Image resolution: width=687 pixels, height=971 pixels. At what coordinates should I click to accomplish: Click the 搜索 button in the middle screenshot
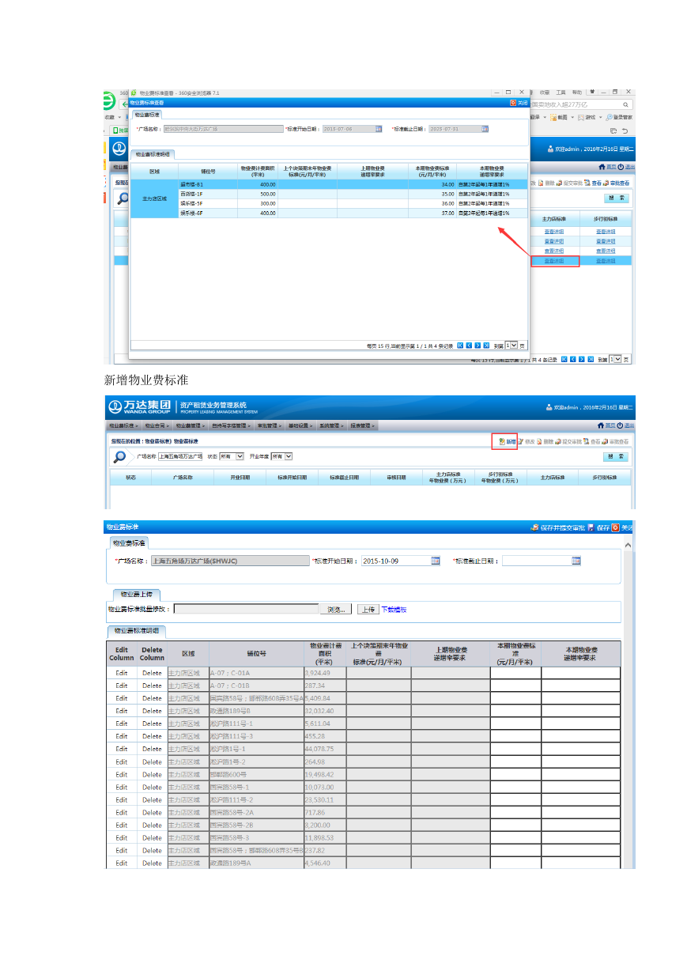[617, 456]
